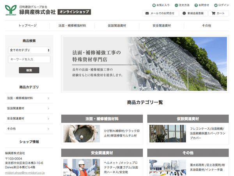Image resolution: width=234 pixels, height=176 pixels.
Task: Go to トップページ in navigation bar
Action: coord(28,25)
